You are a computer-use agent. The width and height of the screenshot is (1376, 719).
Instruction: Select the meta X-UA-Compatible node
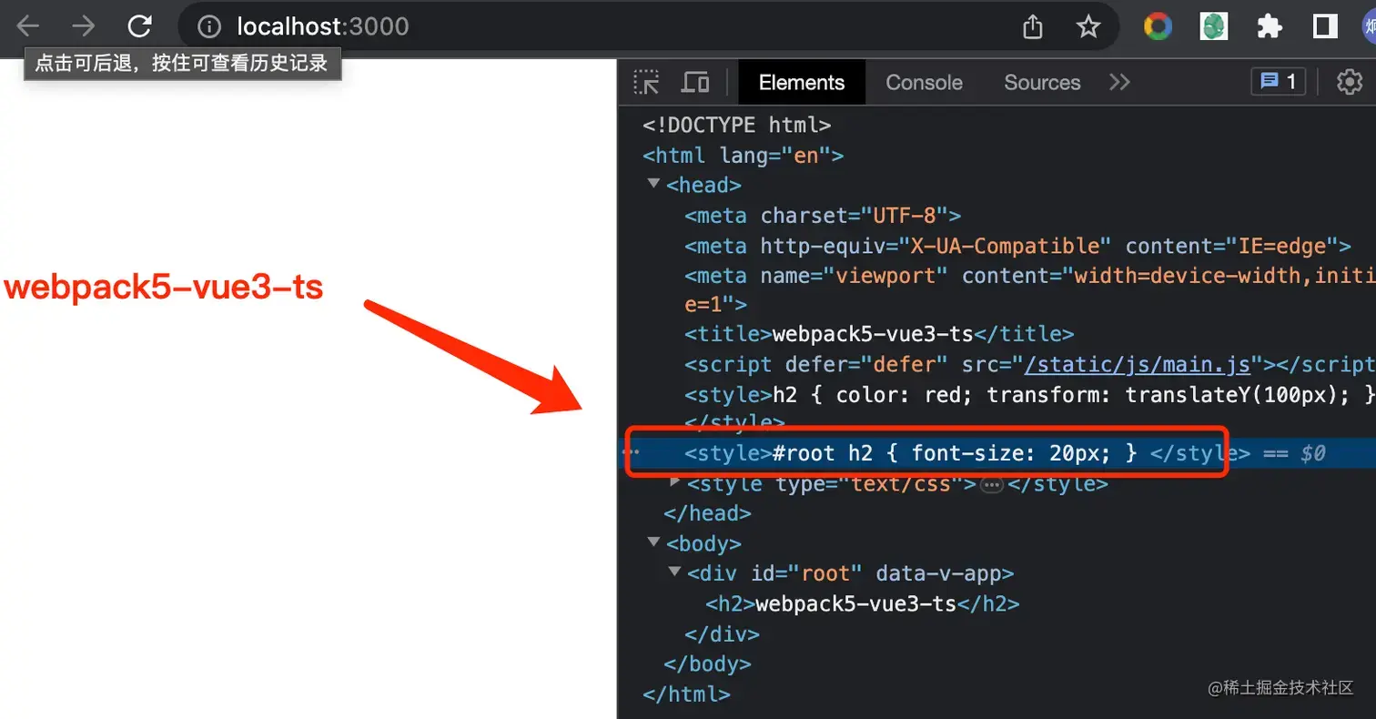coord(1017,246)
